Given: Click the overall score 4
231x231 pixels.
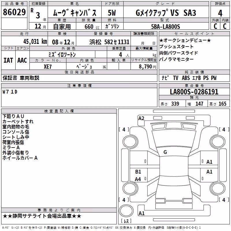Looking at the screenshot, I should click(x=220, y=13).
